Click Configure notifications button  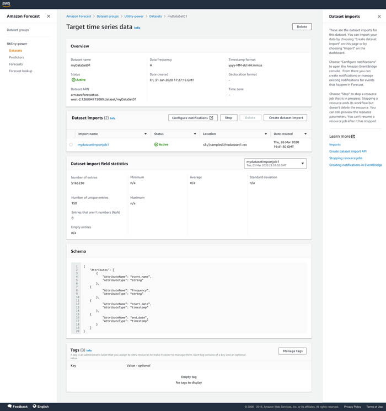click(x=193, y=118)
